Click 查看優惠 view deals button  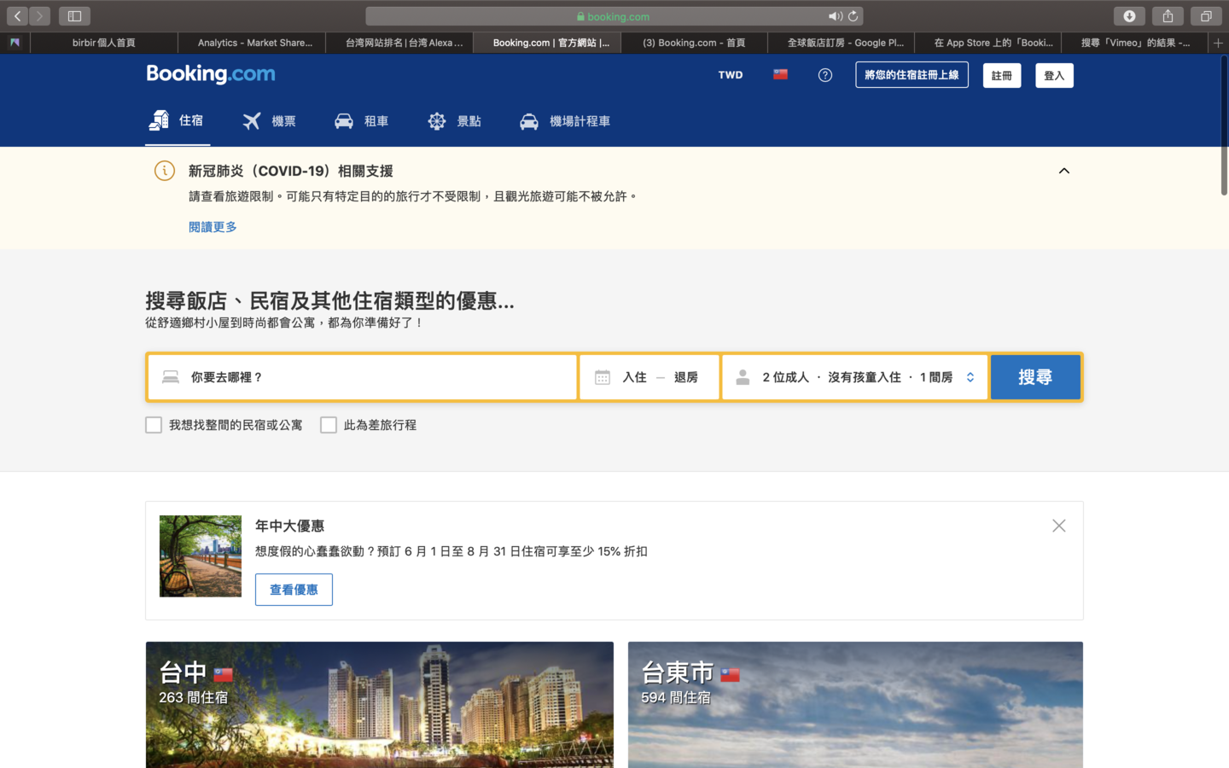pos(294,590)
